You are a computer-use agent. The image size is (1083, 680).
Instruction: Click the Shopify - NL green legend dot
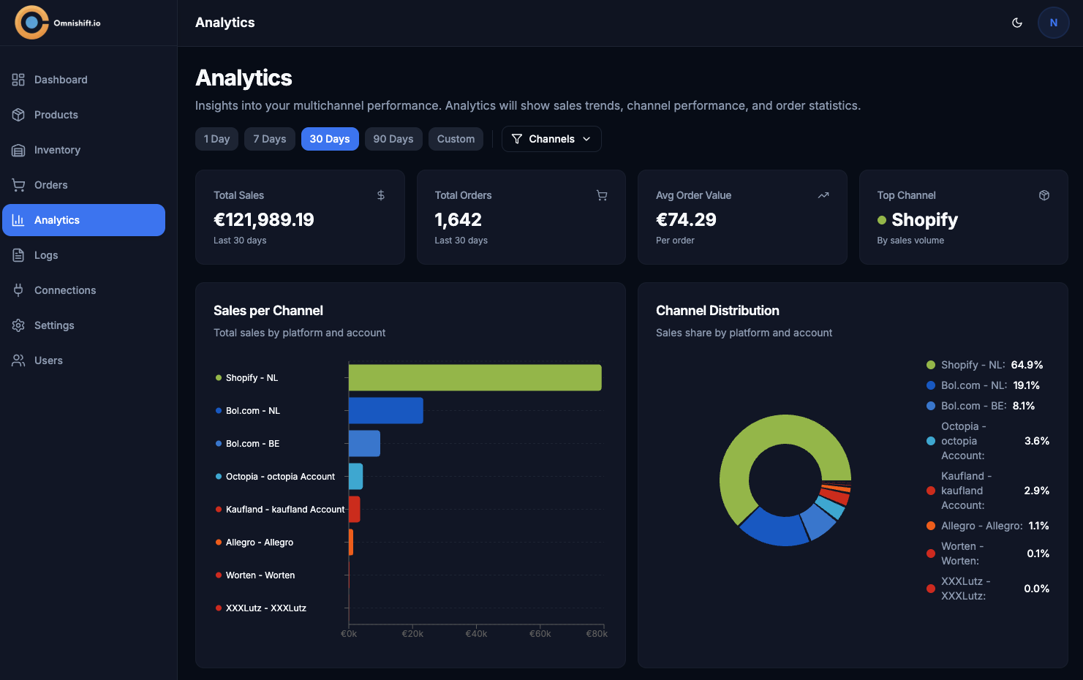click(931, 365)
